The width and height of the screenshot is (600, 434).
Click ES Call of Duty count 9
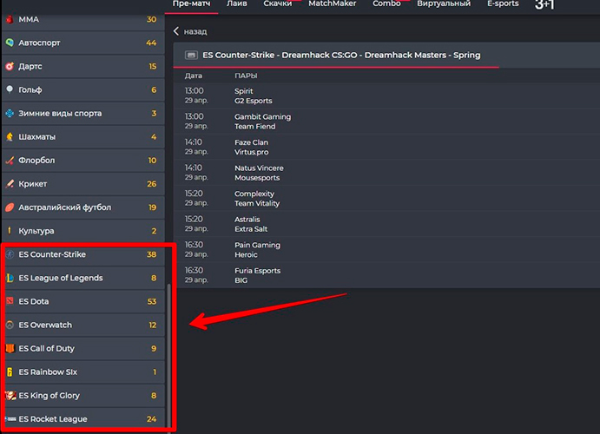154,348
